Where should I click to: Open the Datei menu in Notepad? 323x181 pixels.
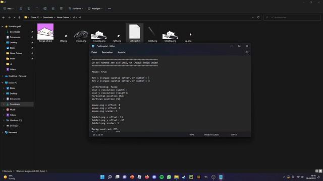point(94,52)
